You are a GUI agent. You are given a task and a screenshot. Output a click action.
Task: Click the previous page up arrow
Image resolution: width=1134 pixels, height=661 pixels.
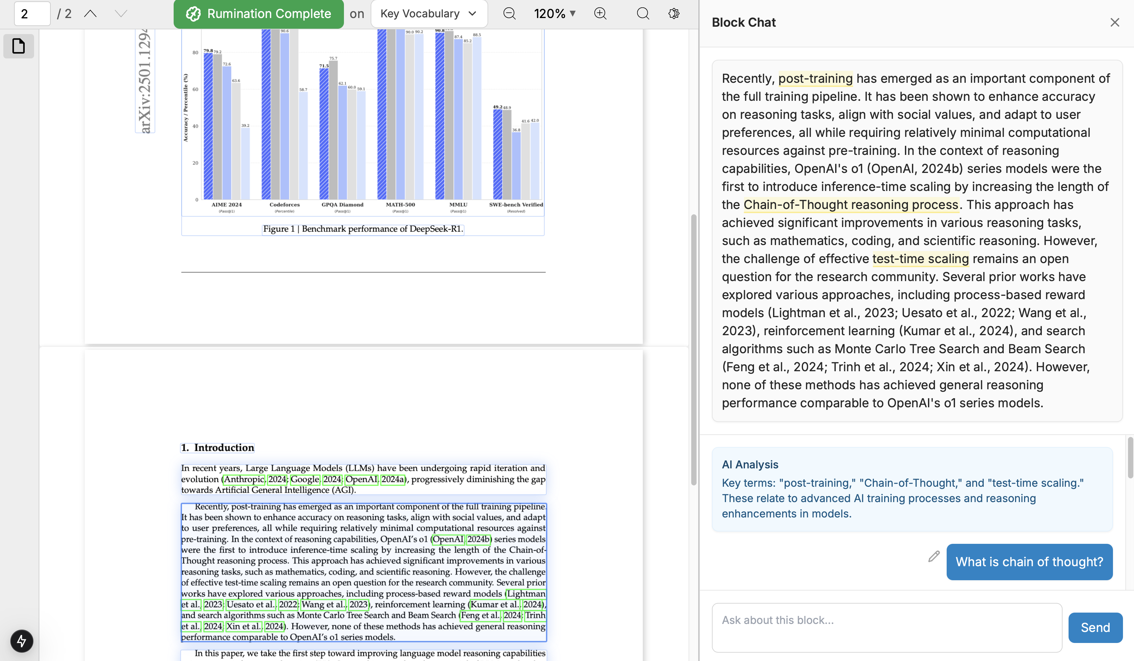90,13
